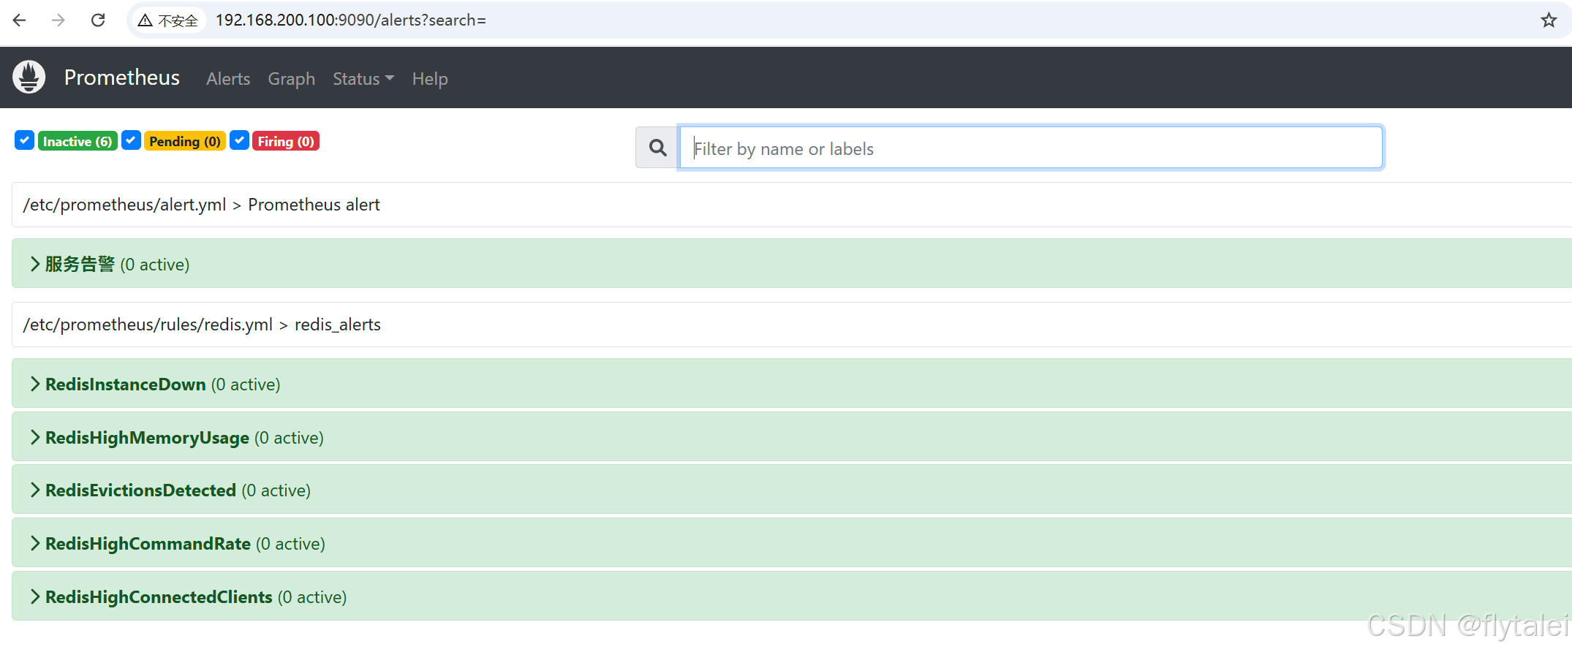The height and width of the screenshot is (652, 1572).
Task: Click the Prometheus brand title
Action: (x=122, y=77)
